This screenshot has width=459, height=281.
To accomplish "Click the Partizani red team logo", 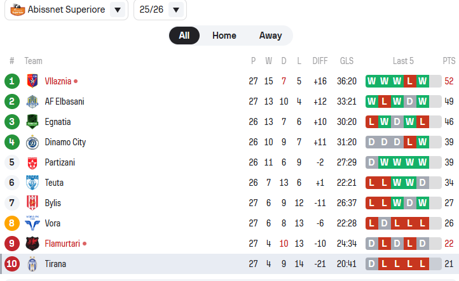I will coord(32,162).
